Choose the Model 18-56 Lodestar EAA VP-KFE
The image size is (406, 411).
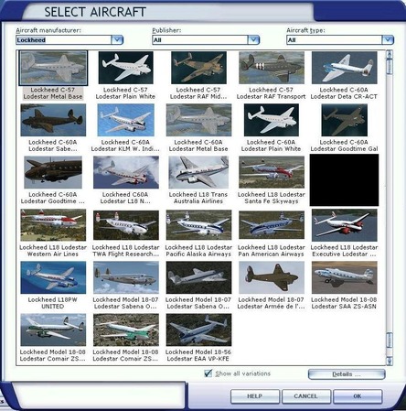point(198,330)
